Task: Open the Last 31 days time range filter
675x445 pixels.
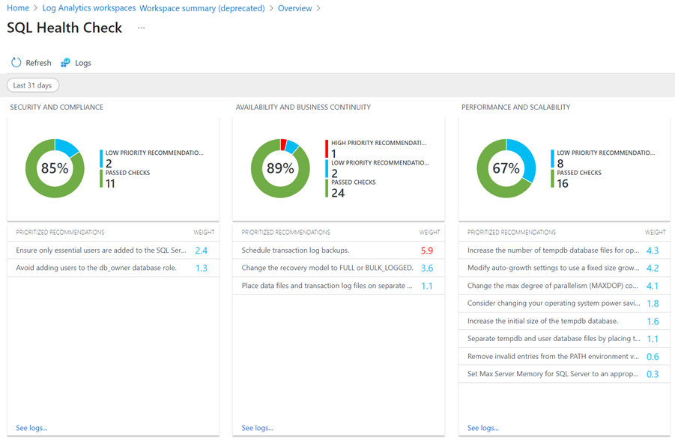Action: pos(33,85)
